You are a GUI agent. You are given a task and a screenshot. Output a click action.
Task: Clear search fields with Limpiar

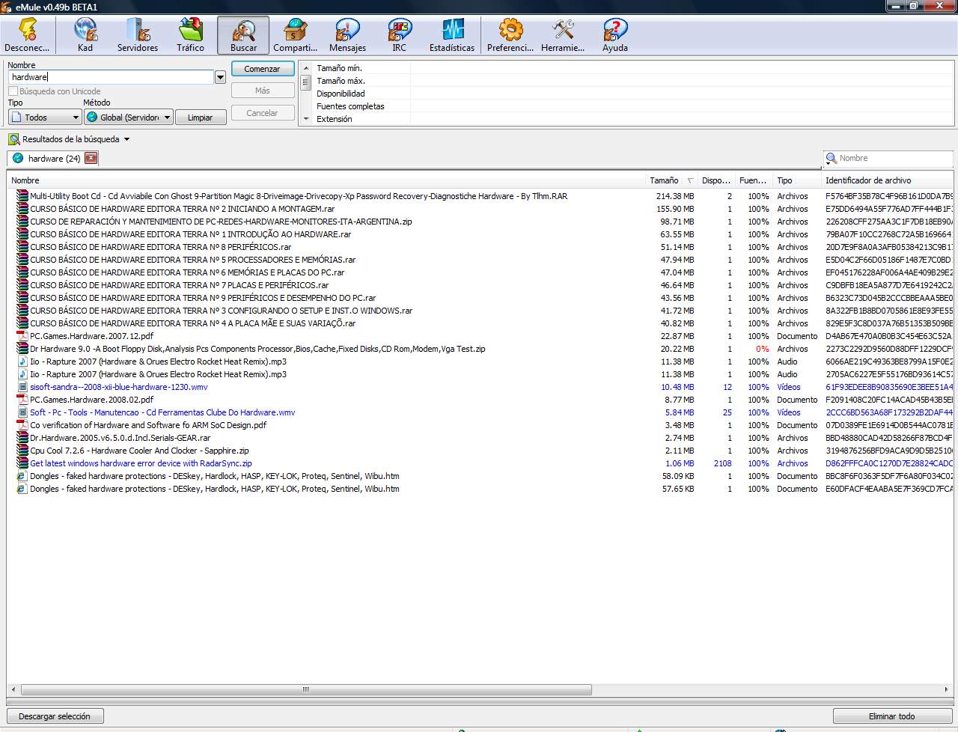pos(201,118)
